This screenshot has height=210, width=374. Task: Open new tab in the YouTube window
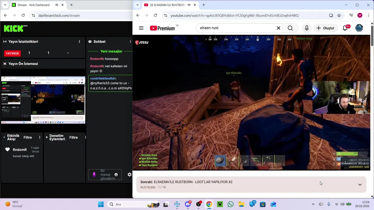click(204, 5)
